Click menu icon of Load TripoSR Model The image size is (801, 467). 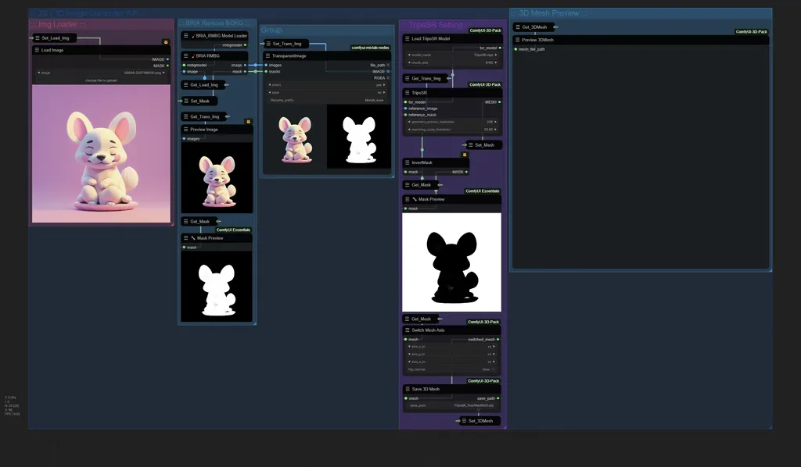tap(407, 38)
